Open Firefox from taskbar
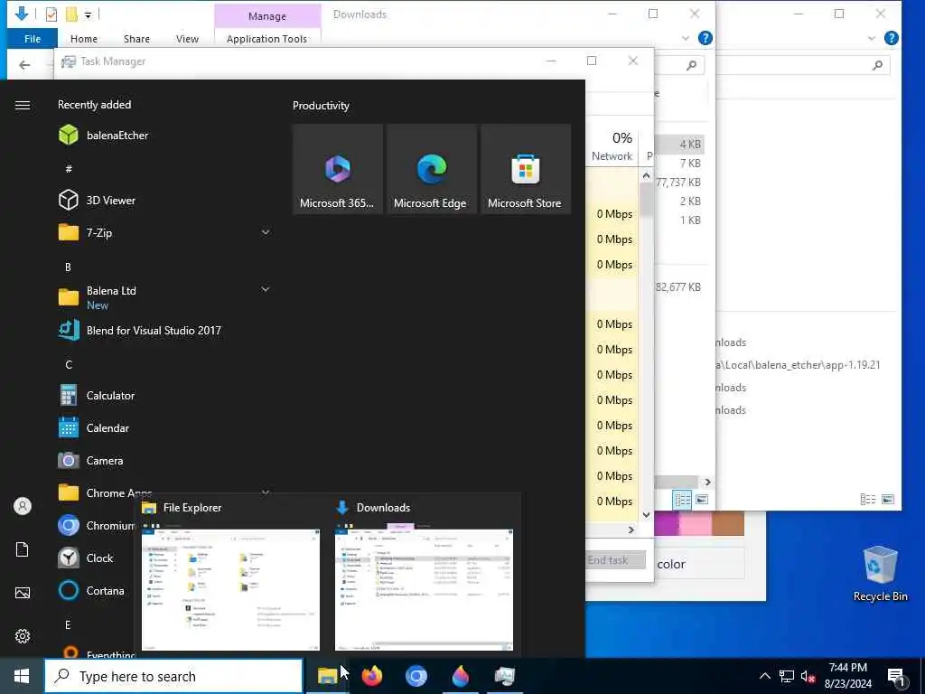 click(x=372, y=676)
